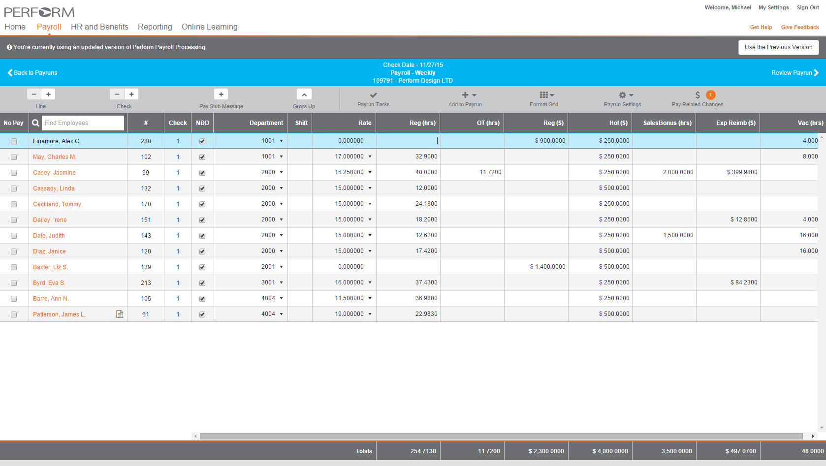Add a check with the Check plus button
The width and height of the screenshot is (826, 466).
pos(131,94)
